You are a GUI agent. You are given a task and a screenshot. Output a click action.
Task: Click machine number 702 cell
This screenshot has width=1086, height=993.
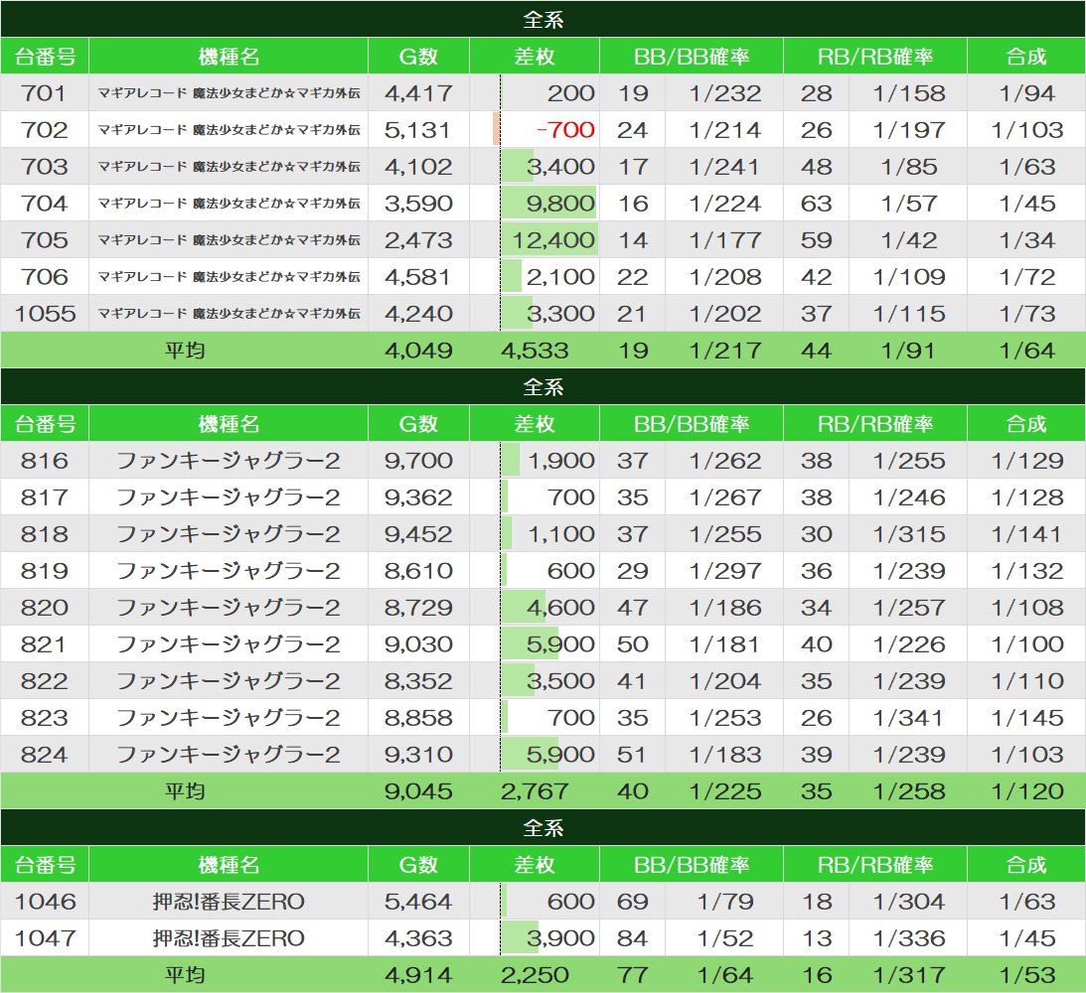[x=45, y=129]
